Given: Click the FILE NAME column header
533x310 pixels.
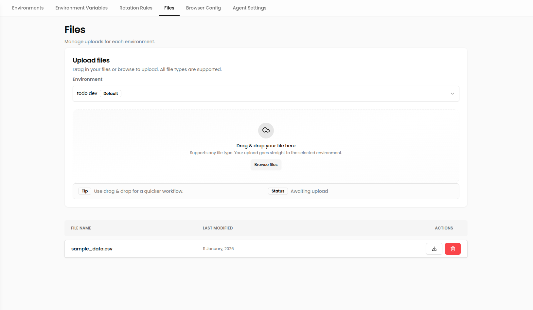Looking at the screenshot, I should point(81,228).
